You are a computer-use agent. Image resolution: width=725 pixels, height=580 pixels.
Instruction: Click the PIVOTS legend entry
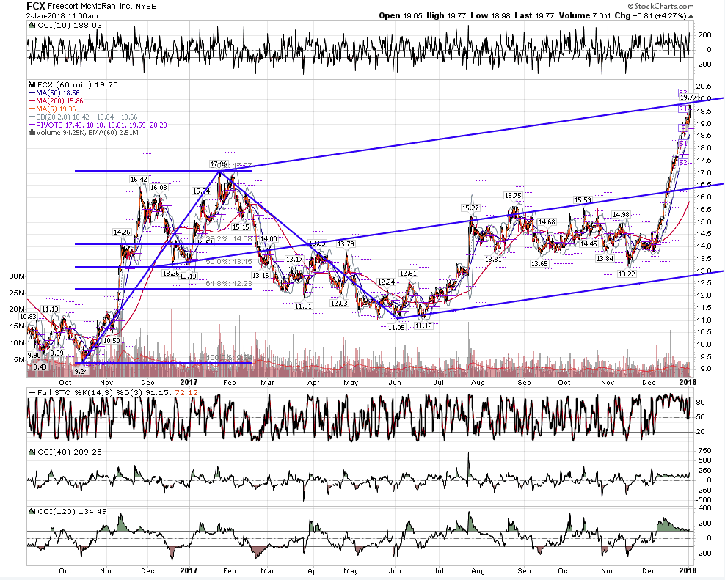[x=98, y=125]
